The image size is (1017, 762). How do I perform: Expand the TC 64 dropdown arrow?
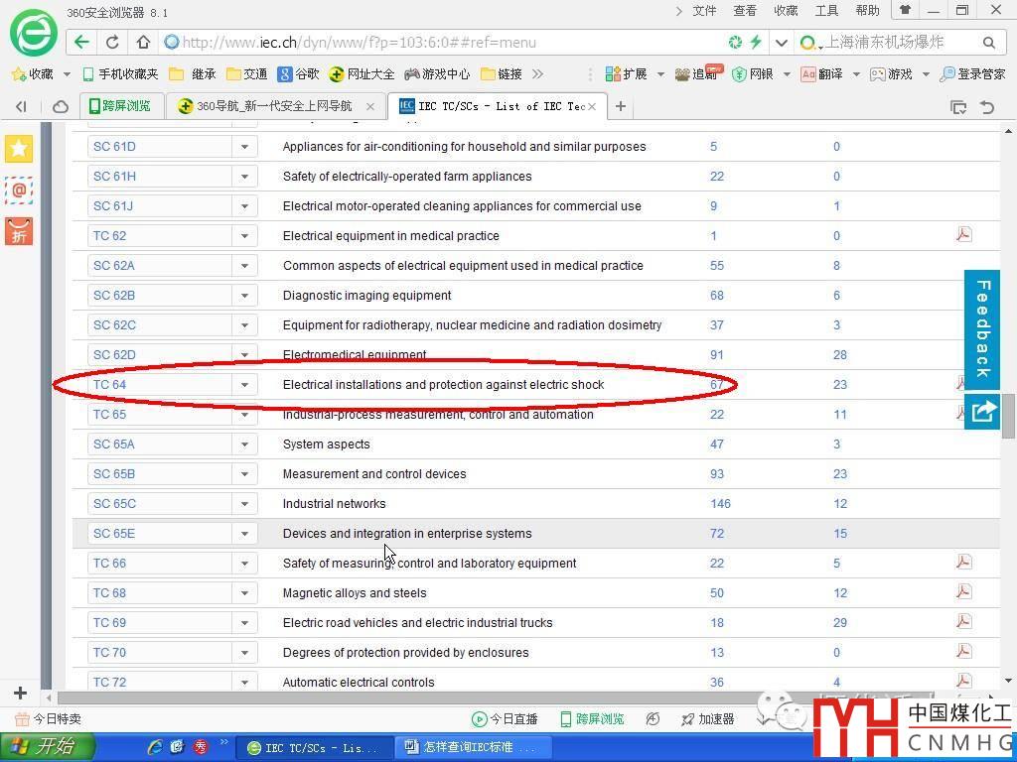click(244, 384)
